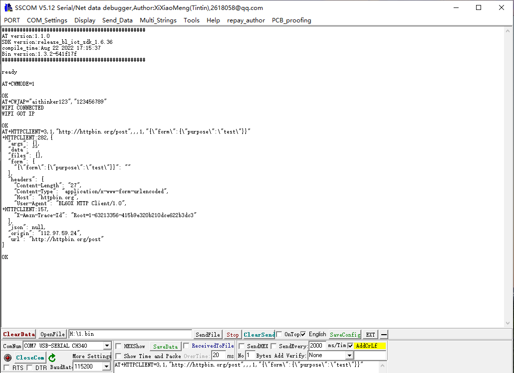
Task: Click the More Settings button
Action: (x=92, y=356)
